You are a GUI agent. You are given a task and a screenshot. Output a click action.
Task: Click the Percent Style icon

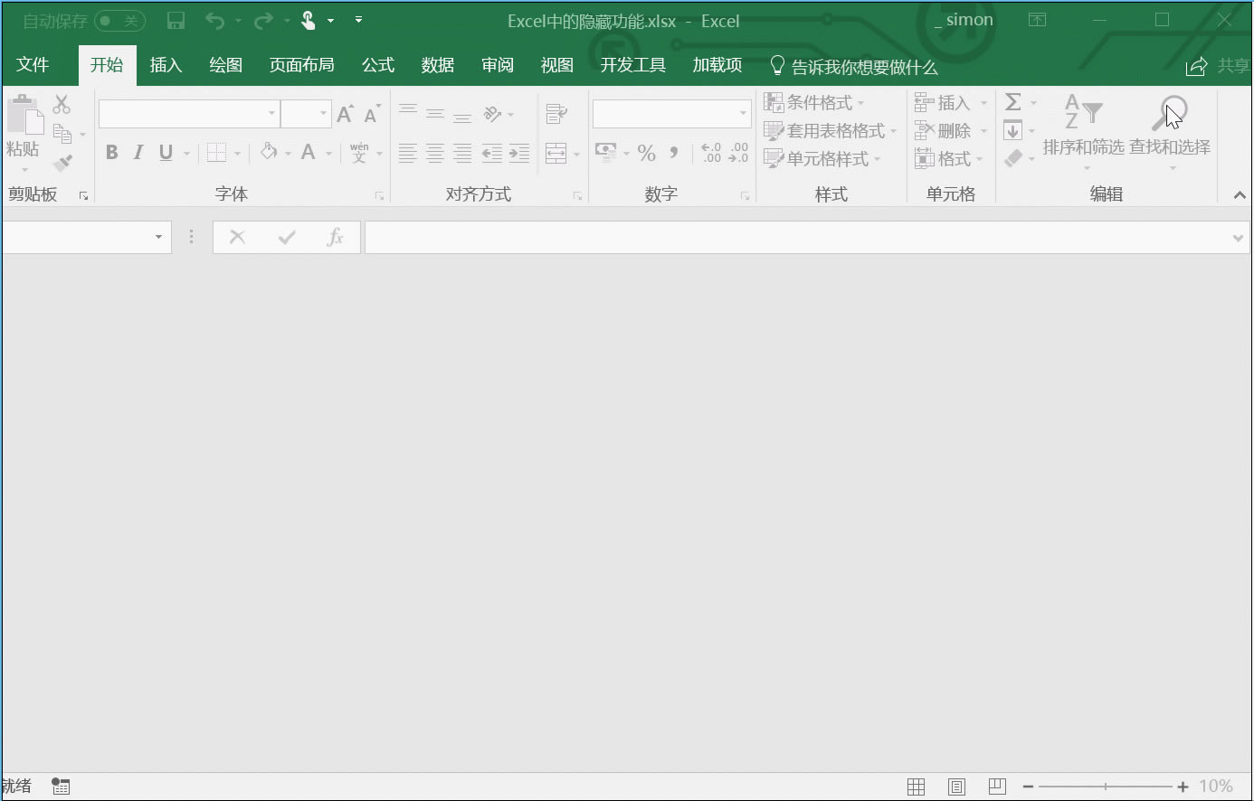pyautogui.click(x=647, y=153)
